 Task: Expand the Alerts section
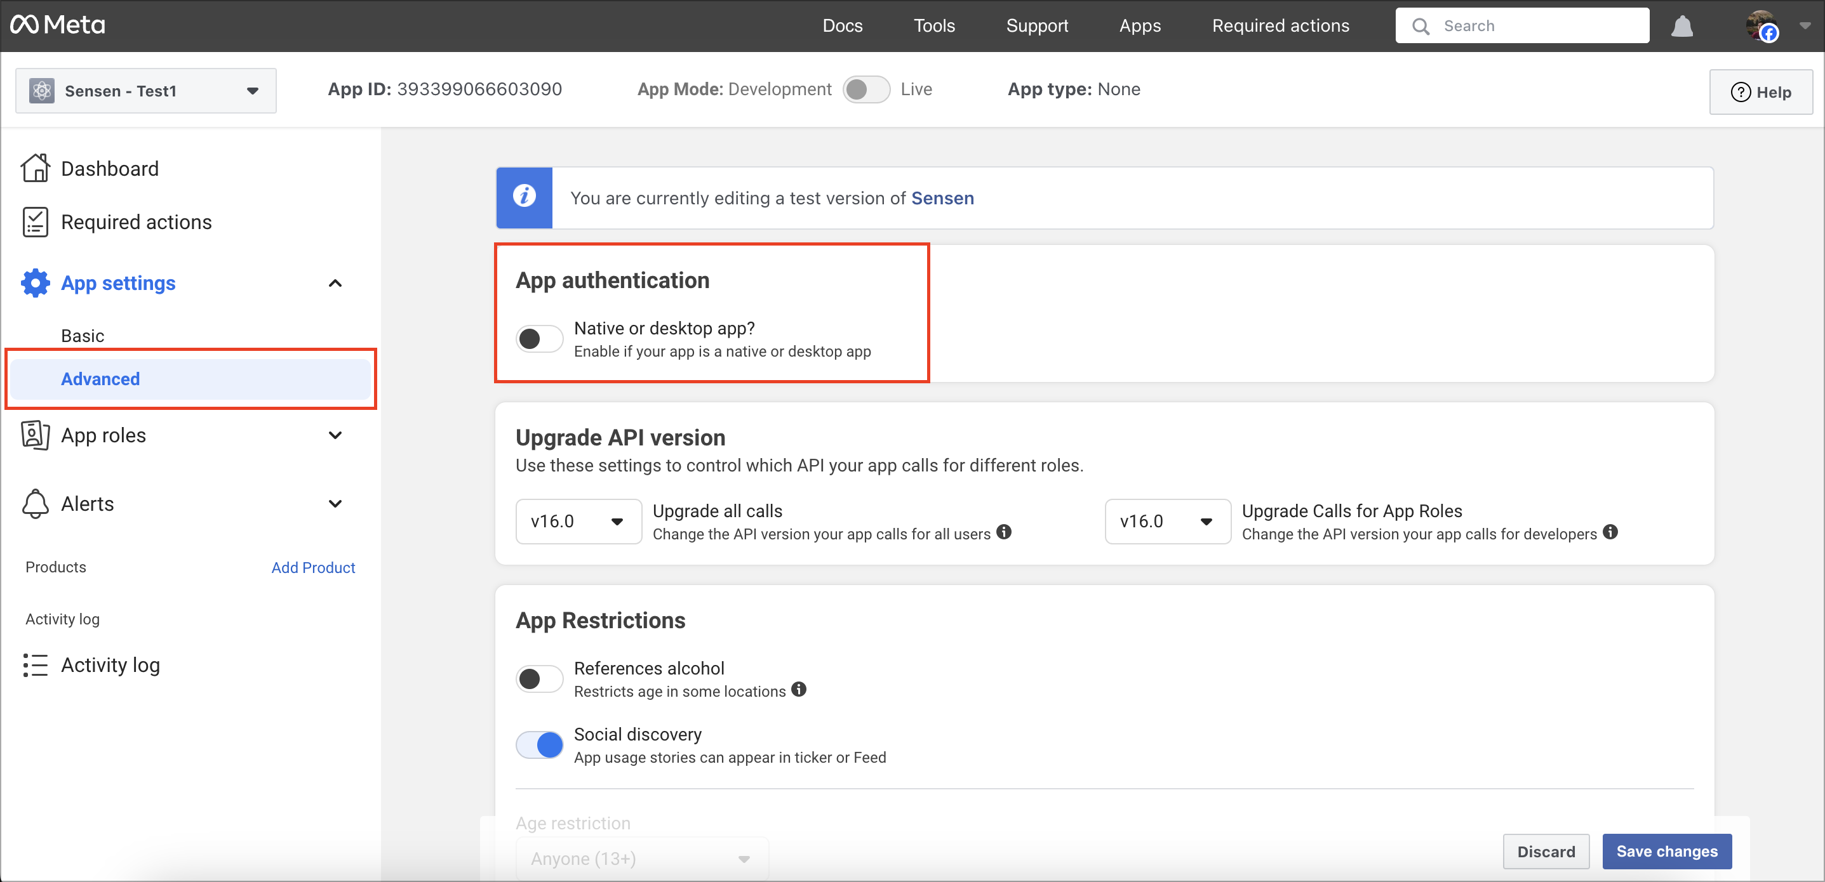[335, 504]
